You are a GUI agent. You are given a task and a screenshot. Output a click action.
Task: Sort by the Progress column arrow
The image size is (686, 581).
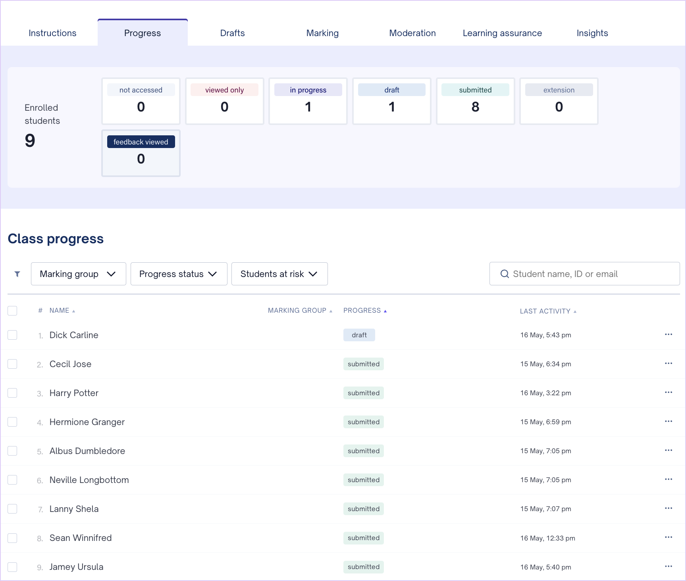385,311
